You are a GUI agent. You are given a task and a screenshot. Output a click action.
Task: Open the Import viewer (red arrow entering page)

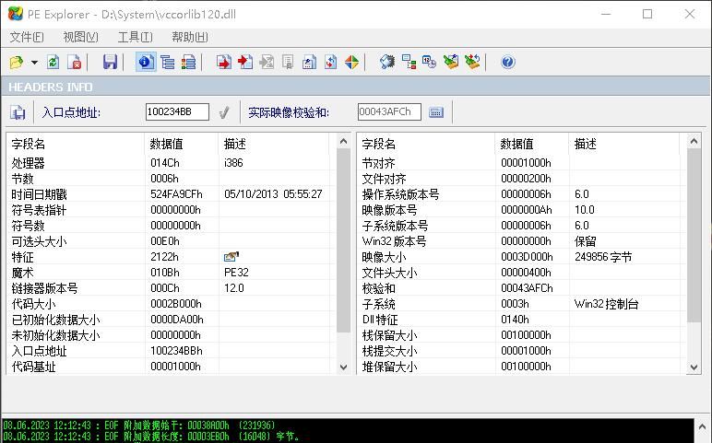(x=245, y=62)
